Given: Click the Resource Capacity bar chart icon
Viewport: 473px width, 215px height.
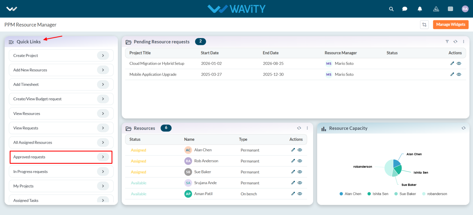Looking at the screenshot, I should [x=323, y=129].
